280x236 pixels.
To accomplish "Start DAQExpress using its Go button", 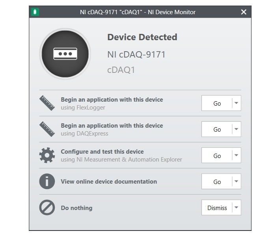I will coord(217,129).
